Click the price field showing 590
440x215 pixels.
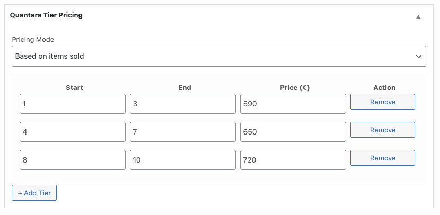[x=293, y=104]
